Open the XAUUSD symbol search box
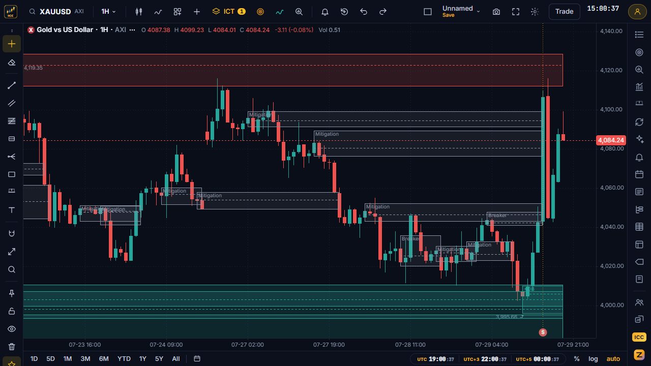This screenshot has width=651, height=366. click(57, 11)
